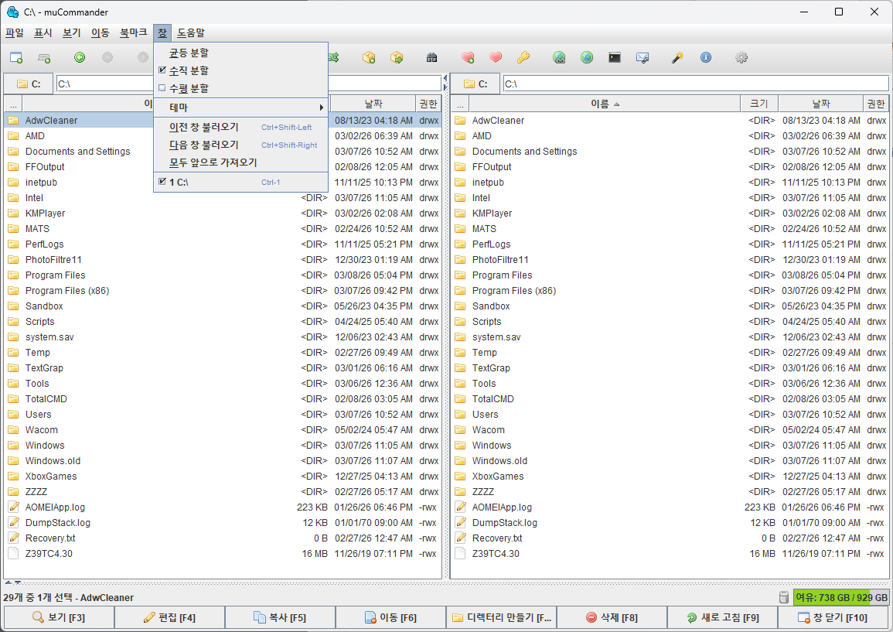The image size is (893, 632).
Task: Click 복사 [F5] button
Action: click(x=280, y=617)
